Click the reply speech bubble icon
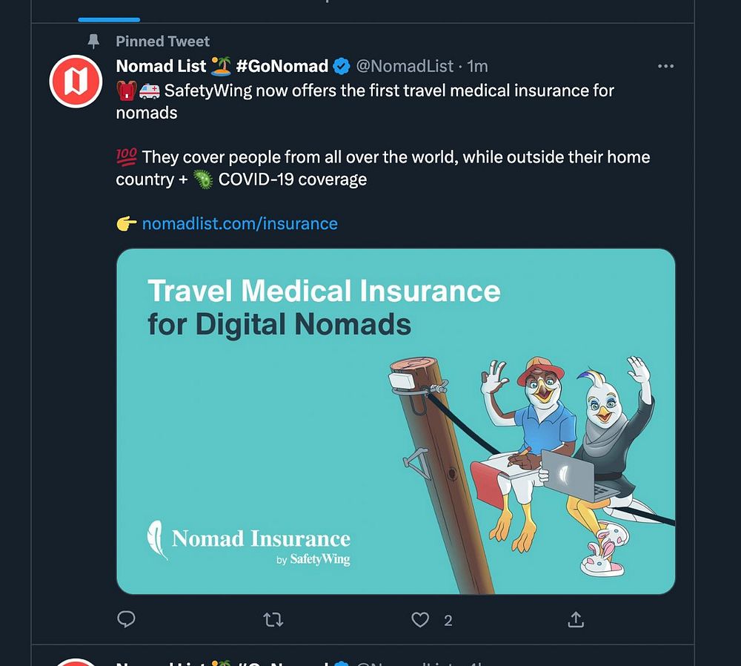 click(126, 619)
